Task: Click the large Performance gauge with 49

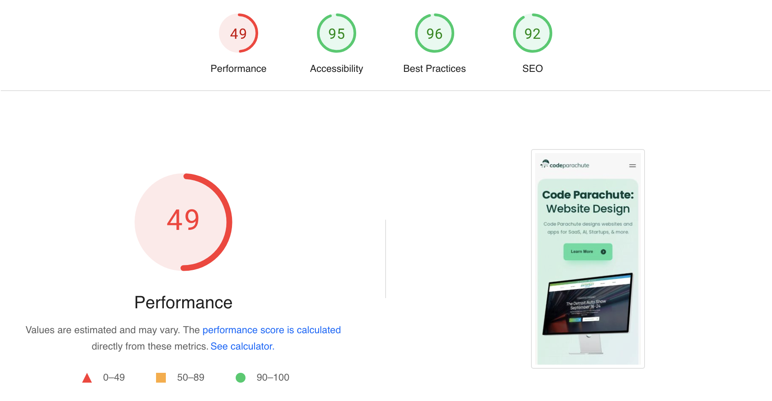Action: pos(183,222)
